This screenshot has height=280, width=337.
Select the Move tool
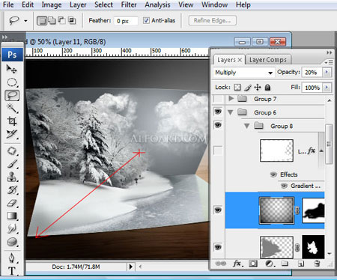pyautogui.click(x=11, y=69)
